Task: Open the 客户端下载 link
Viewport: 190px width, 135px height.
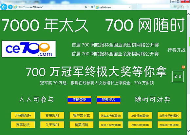Action: click(82, 115)
